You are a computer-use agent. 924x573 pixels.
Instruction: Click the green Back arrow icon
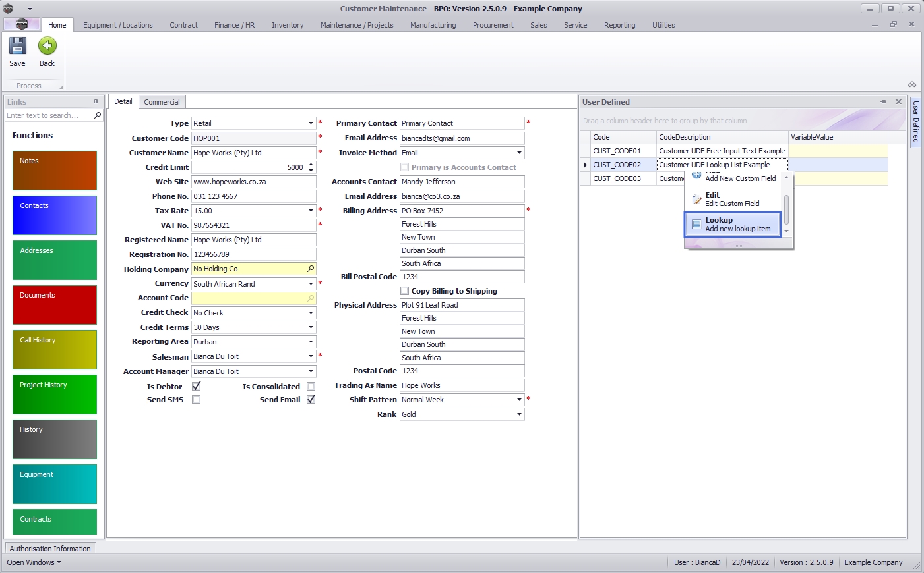(47, 46)
